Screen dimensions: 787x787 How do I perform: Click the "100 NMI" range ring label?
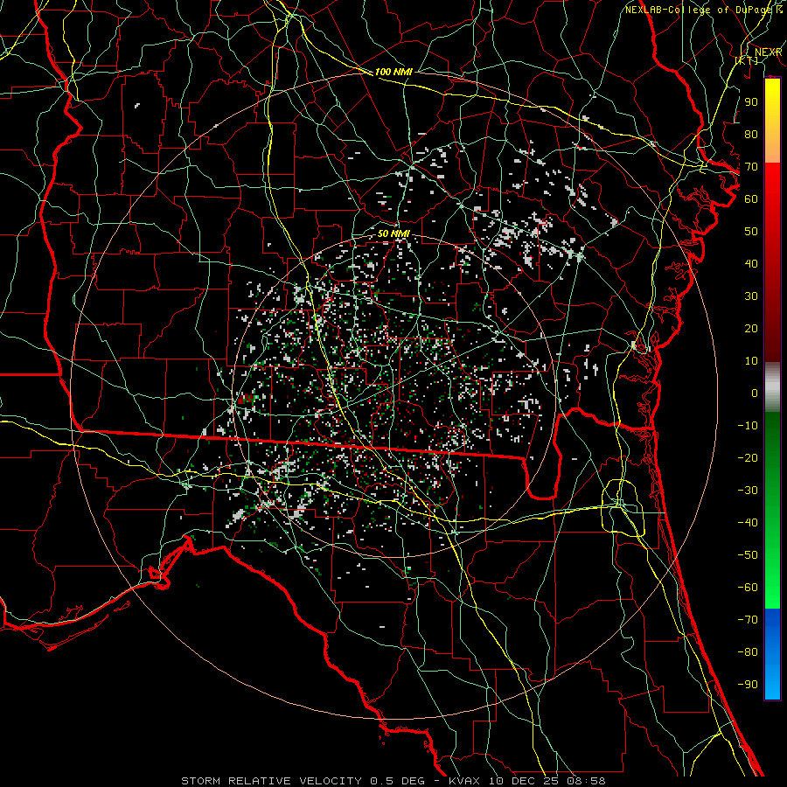pyautogui.click(x=393, y=72)
